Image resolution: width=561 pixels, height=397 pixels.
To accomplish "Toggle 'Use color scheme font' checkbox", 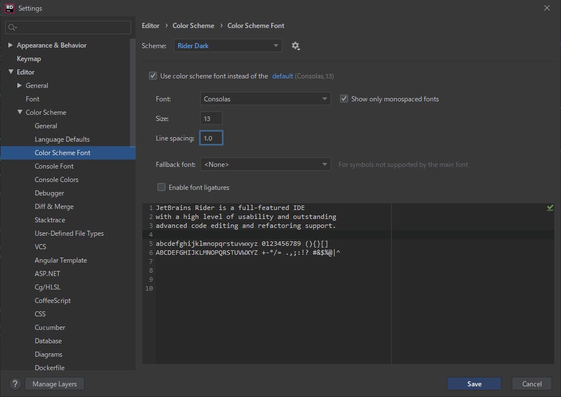I will (x=153, y=76).
